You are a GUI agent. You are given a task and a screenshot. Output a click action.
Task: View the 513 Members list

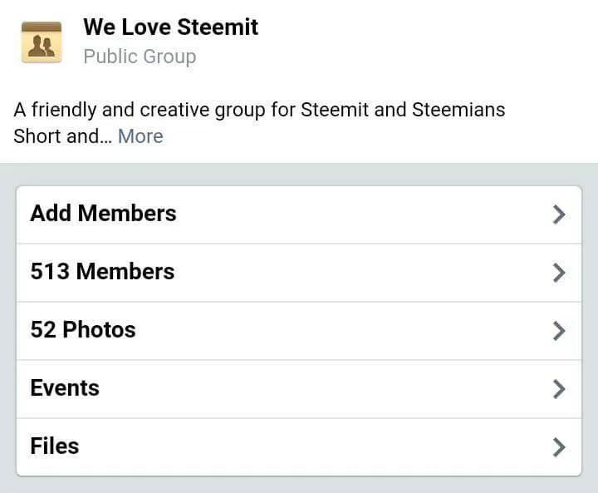point(299,273)
